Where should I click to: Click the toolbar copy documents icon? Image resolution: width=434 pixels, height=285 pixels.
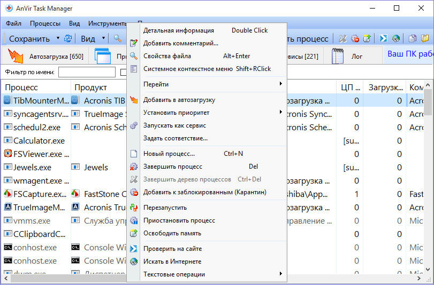413,38
